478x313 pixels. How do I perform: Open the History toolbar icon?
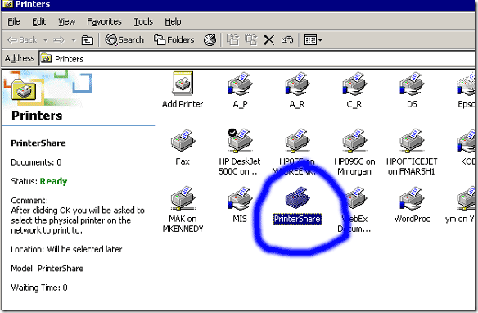coord(210,40)
